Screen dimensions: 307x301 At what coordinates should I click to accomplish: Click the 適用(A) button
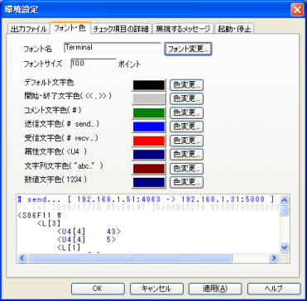point(215,289)
